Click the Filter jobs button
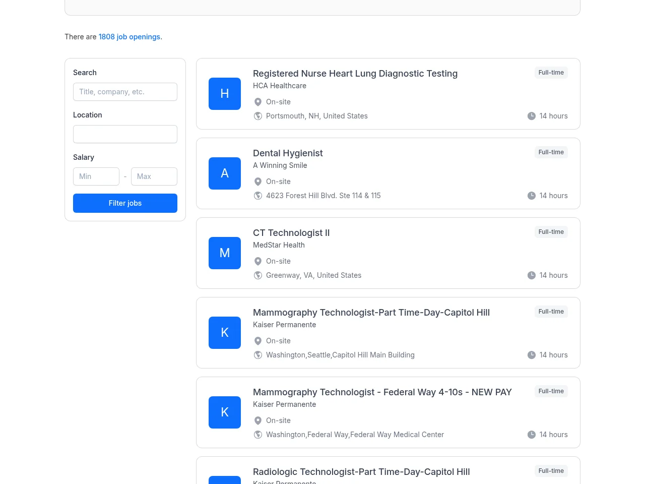This screenshot has width=645, height=484. 125,203
